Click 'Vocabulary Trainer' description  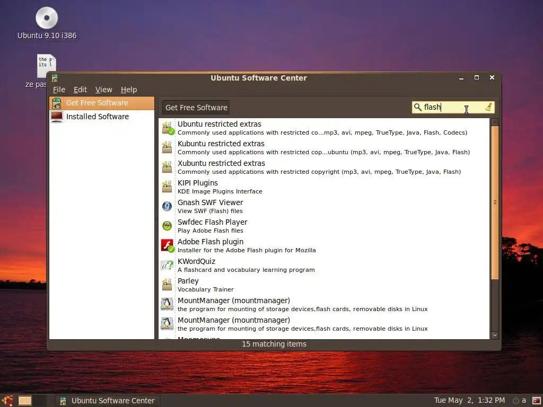click(205, 290)
